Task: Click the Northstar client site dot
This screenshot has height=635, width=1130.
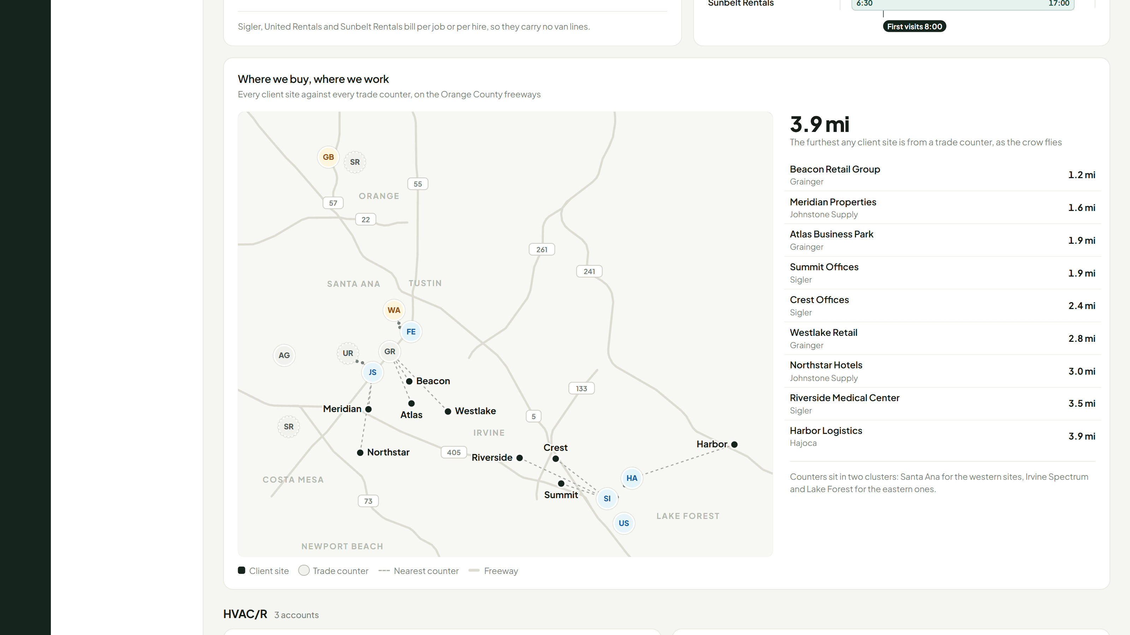Action: [x=360, y=453]
